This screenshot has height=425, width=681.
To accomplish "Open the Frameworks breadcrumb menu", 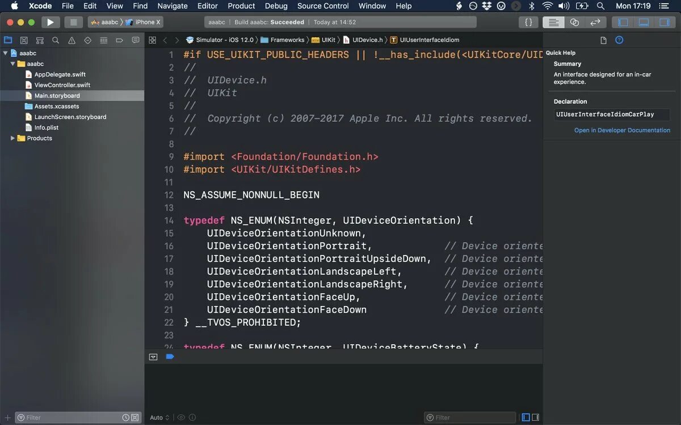I will tap(283, 40).
